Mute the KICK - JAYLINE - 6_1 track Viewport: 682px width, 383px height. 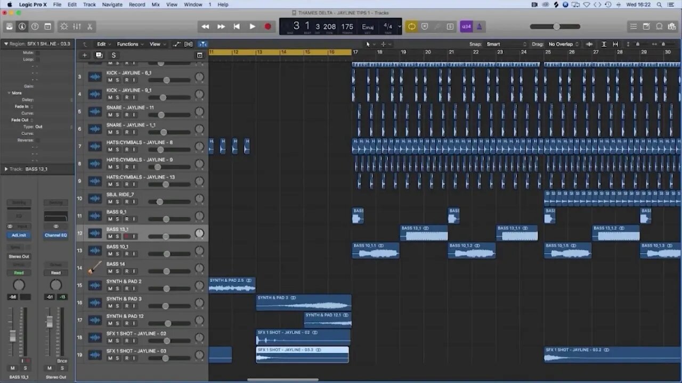[110, 80]
